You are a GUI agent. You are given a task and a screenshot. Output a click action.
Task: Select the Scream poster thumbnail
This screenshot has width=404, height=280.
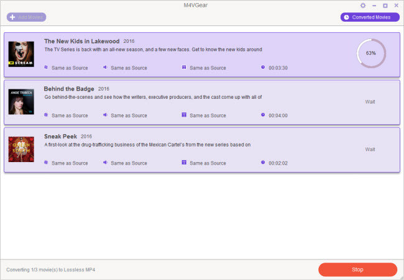21,54
